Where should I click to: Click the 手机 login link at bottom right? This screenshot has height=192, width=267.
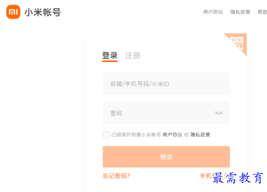pos(206,175)
